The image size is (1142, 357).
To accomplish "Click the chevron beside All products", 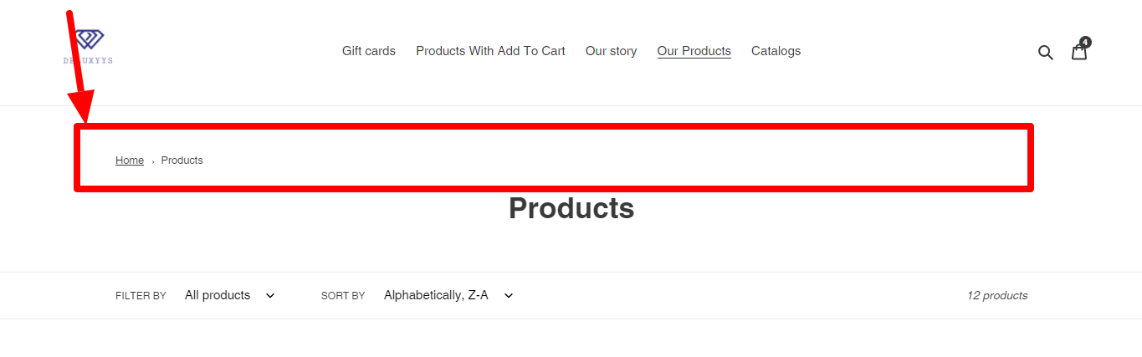I will [270, 295].
